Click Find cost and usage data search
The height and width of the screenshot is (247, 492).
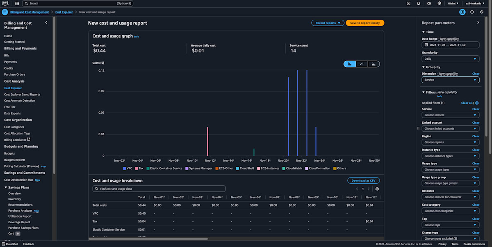tap(159, 189)
